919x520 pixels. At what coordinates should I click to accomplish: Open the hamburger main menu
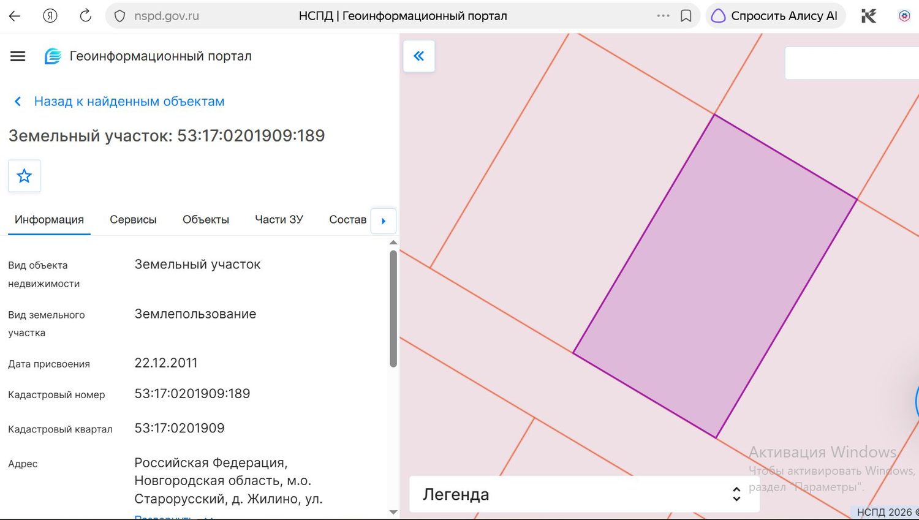point(18,56)
